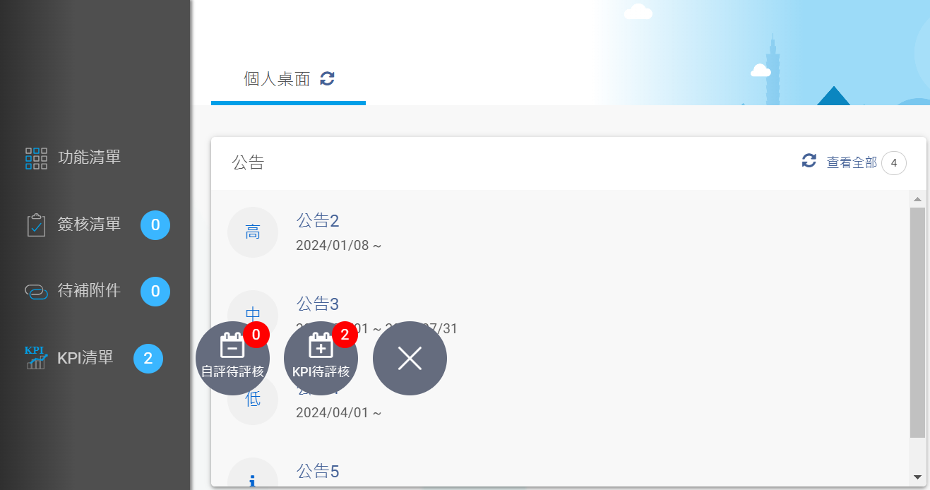Open announcement 公告5

318,471
